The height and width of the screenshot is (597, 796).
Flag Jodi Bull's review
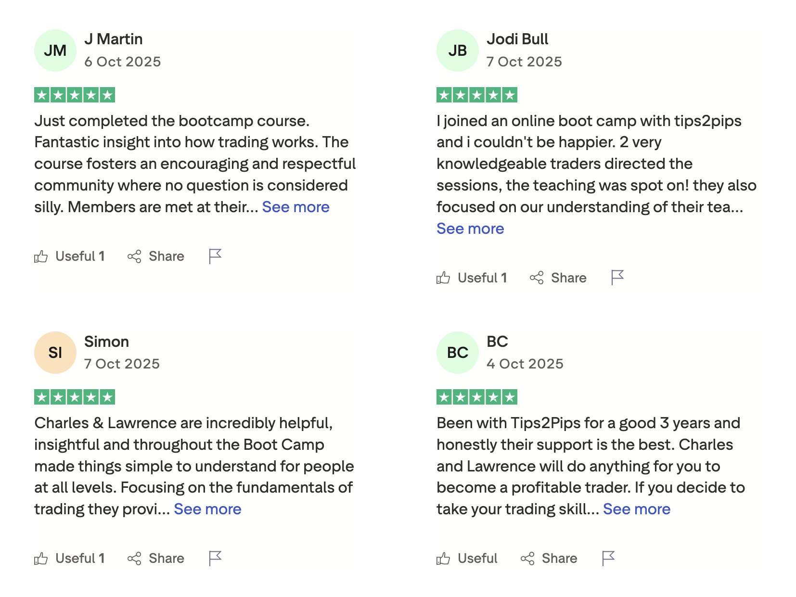coord(617,278)
